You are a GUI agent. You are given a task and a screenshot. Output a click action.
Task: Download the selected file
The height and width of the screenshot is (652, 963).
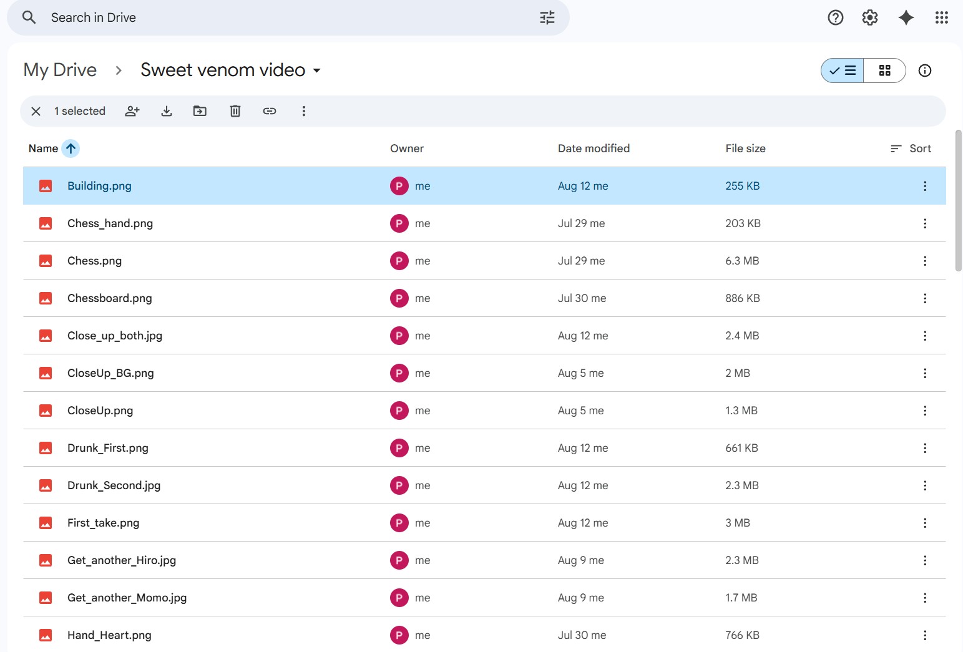click(x=167, y=111)
